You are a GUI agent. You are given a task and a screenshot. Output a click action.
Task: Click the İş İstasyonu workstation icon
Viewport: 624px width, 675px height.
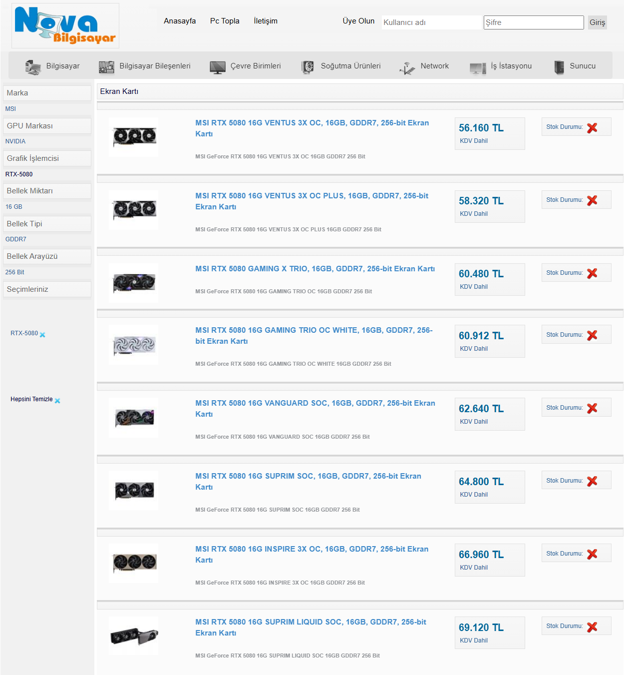(478, 67)
